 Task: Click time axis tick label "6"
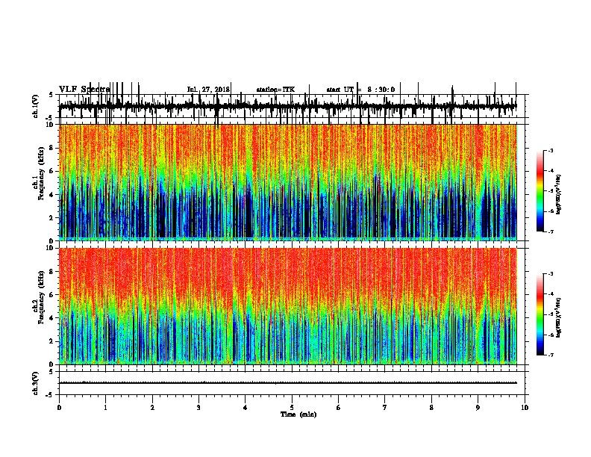tap(338, 408)
